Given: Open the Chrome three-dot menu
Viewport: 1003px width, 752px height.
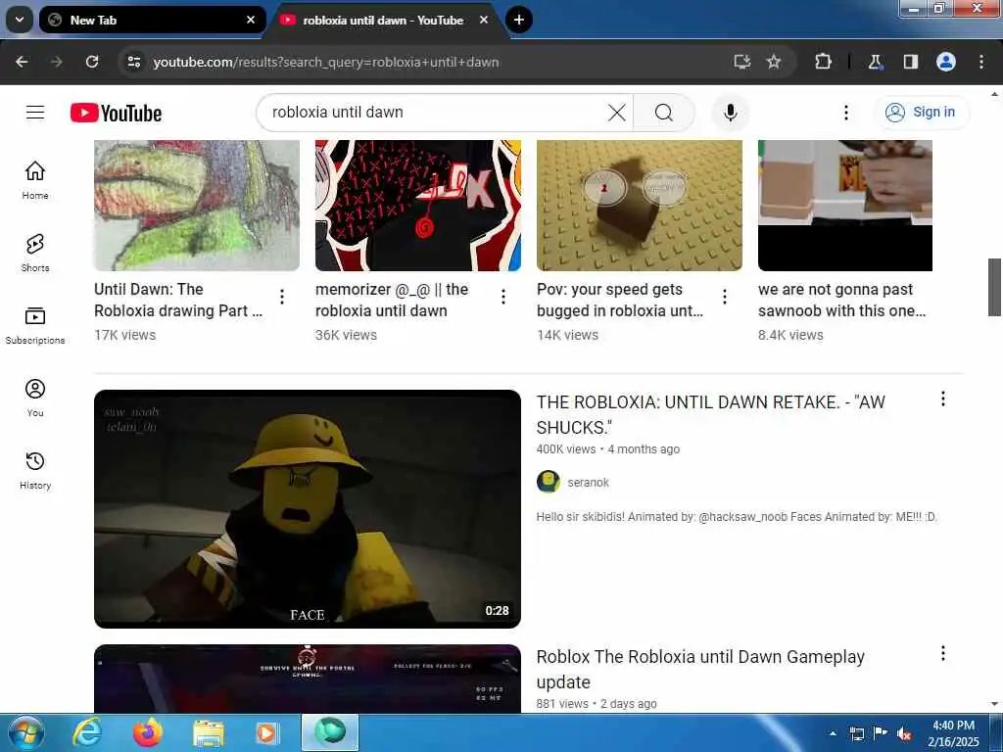Looking at the screenshot, I should click(x=981, y=62).
